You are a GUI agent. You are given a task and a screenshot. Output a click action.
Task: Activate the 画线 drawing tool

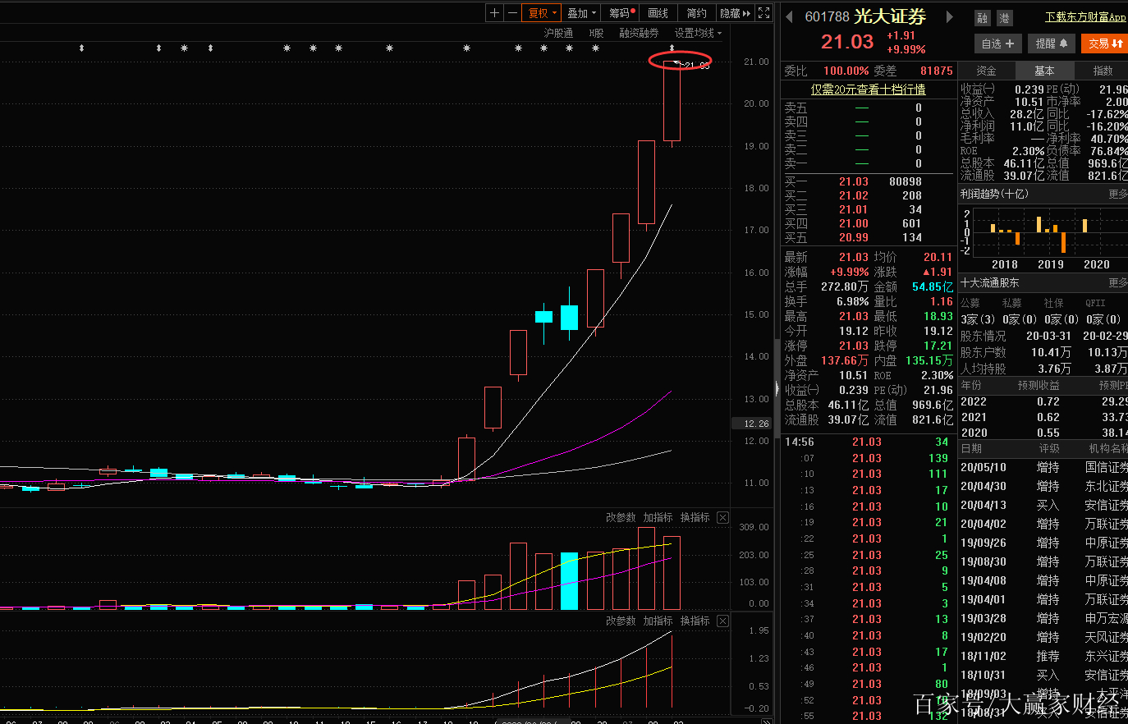click(x=658, y=13)
